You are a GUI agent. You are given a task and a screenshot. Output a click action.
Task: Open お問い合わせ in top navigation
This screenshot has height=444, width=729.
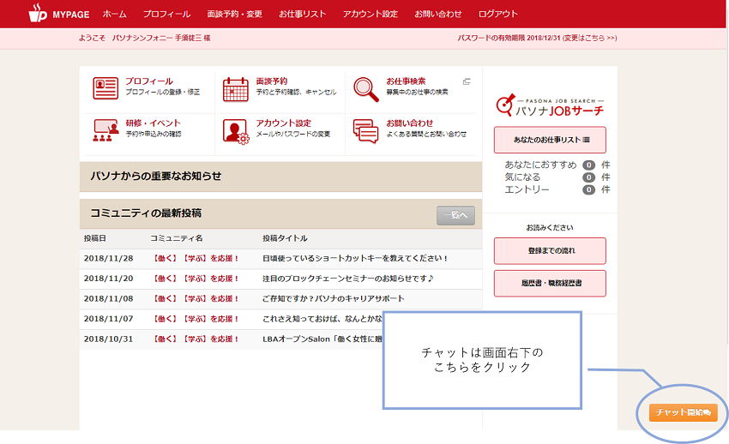438,14
